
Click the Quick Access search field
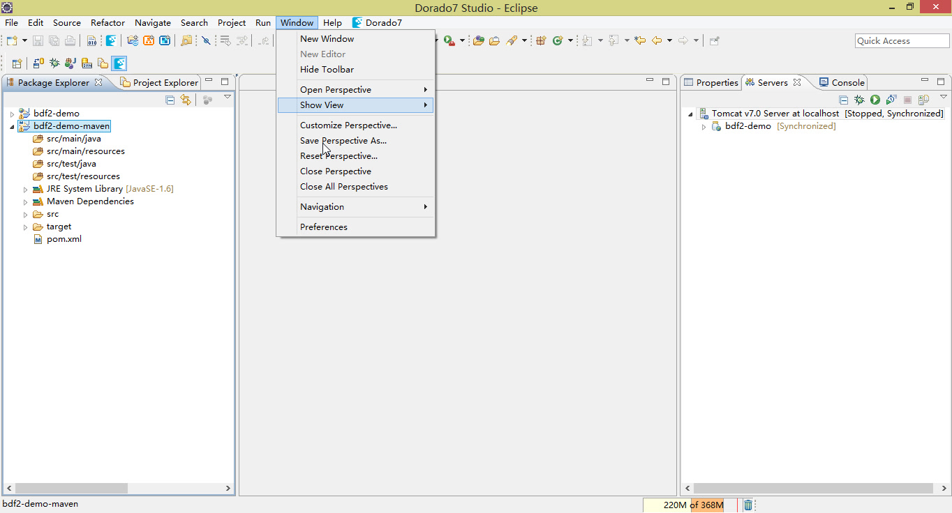pos(902,41)
